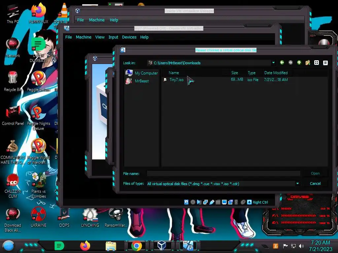Open Input menu in Tiny7 VM window
The image size is (338, 253).
[x=114, y=37]
